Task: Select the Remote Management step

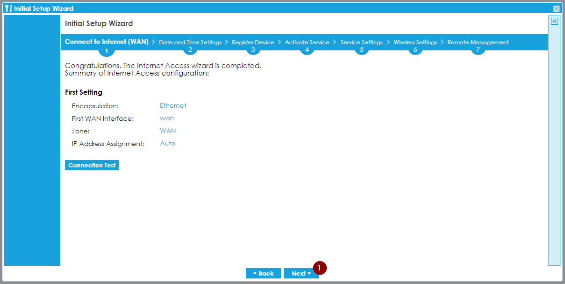Action: pyautogui.click(x=478, y=42)
